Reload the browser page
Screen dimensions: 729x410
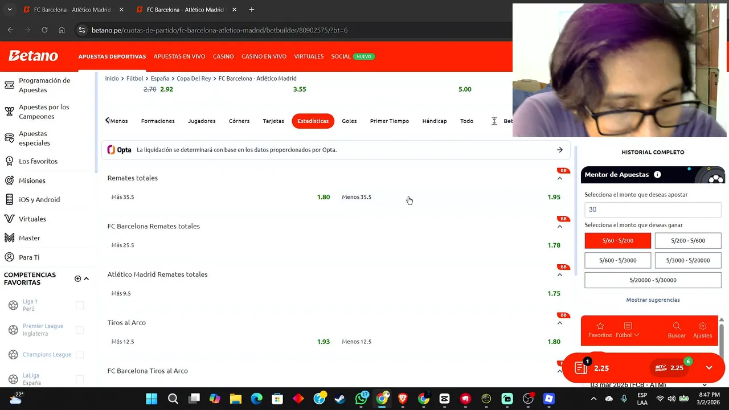pyautogui.click(x=44, y=30)
